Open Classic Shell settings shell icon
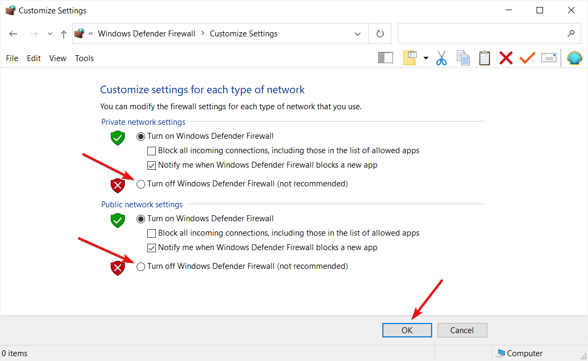The width and height of the screenshot is (588, 361). click(x=574, y=58)
